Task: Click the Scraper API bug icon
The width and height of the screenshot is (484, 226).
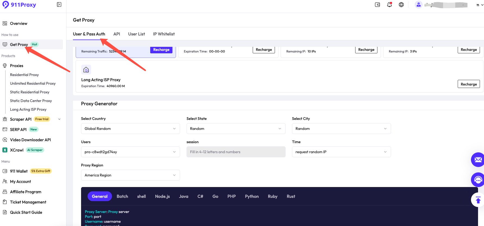Action: coord(5,119)
